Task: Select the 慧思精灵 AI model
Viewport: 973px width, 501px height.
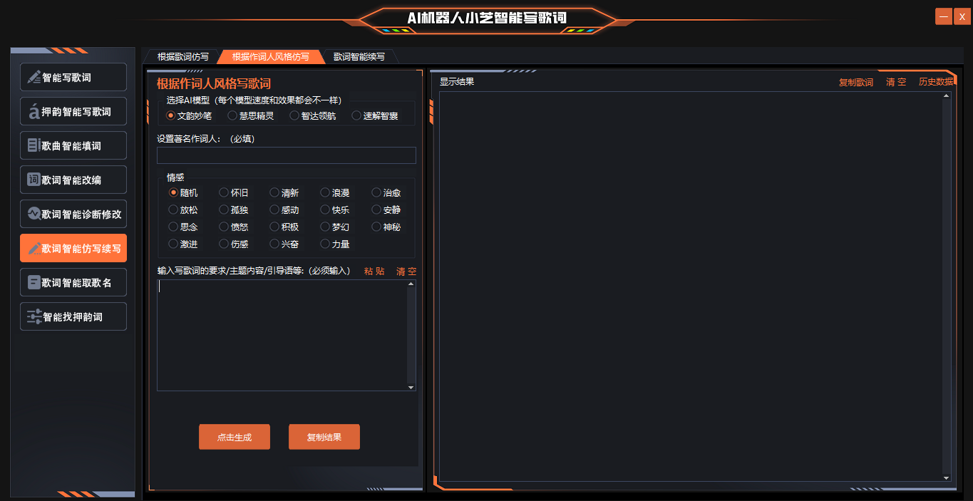Action: pyautogui.click(x=233, y=115)
